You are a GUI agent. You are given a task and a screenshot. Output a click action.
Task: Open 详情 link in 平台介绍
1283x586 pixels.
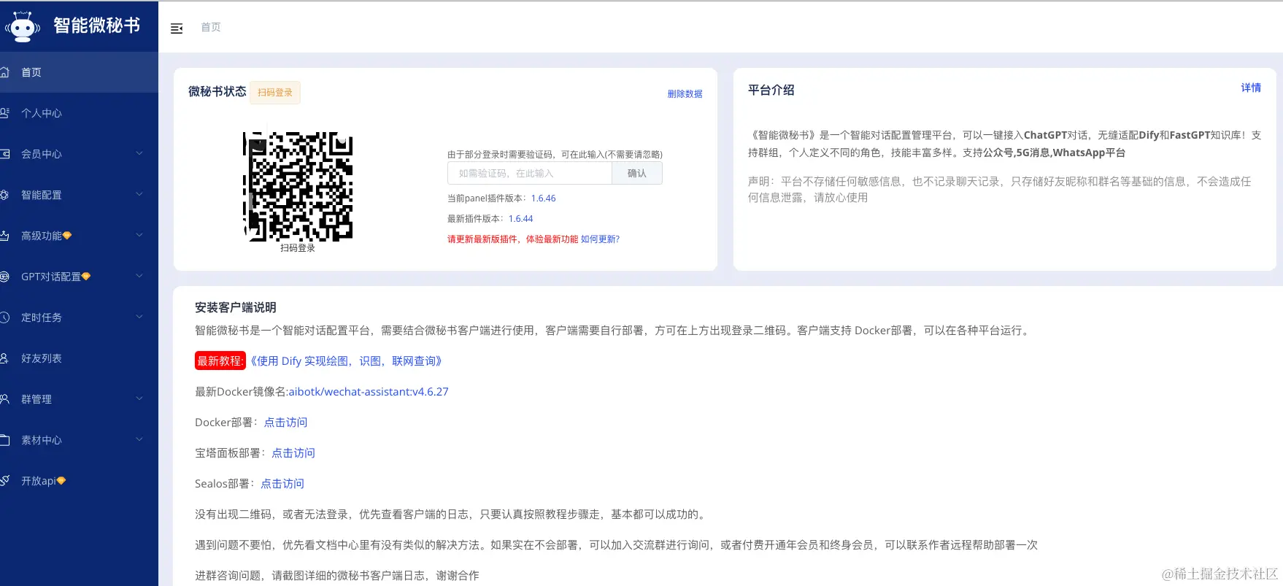(1251, 88)
